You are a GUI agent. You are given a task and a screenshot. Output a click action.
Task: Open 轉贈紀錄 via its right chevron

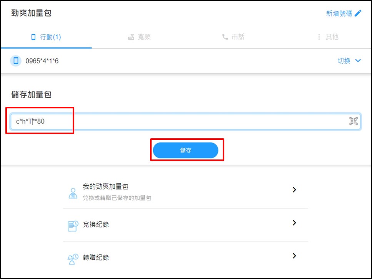coord(294,256)
